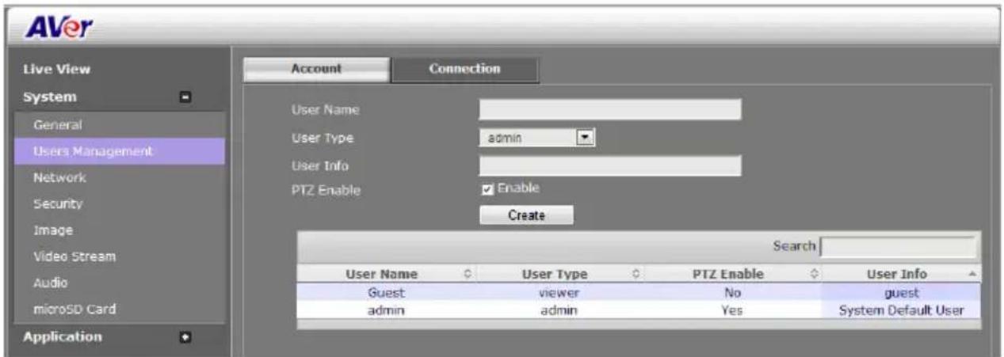The height and width of the screenshot is (357, 1004).
Task: Sort table by User Info column
Action: pos(900,275)
